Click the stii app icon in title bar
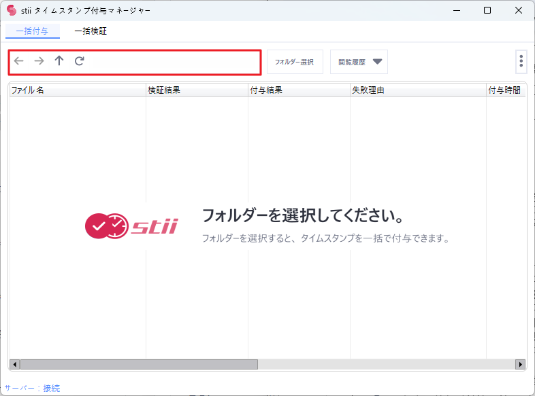This screenshot has height=396, width=535. [11, 10]
